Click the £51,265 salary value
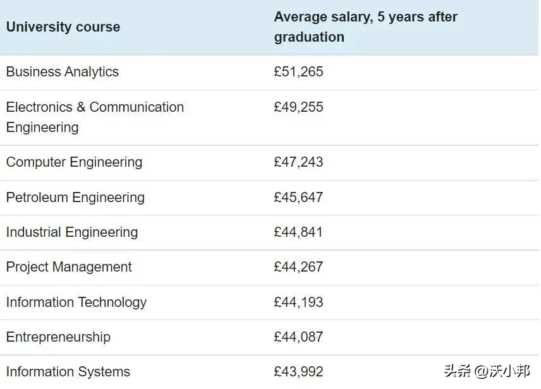The width and height of the screenshot is (541, 389). coord(298,72)
